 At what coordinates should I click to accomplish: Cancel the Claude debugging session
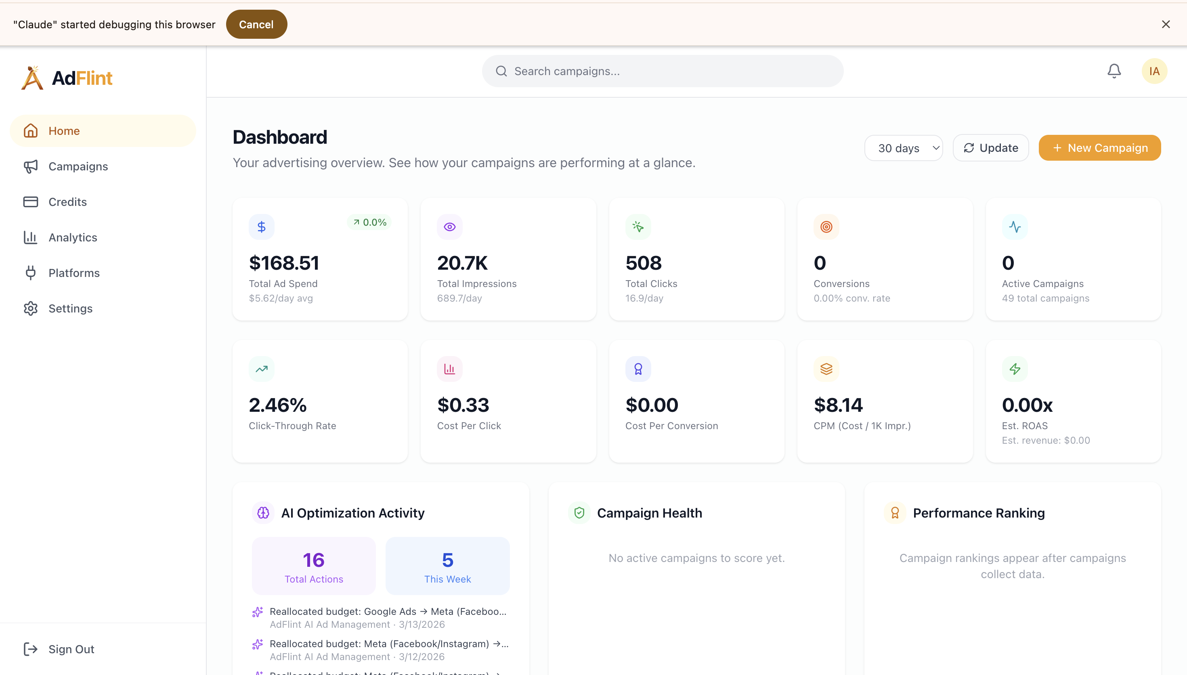[256, 24]
